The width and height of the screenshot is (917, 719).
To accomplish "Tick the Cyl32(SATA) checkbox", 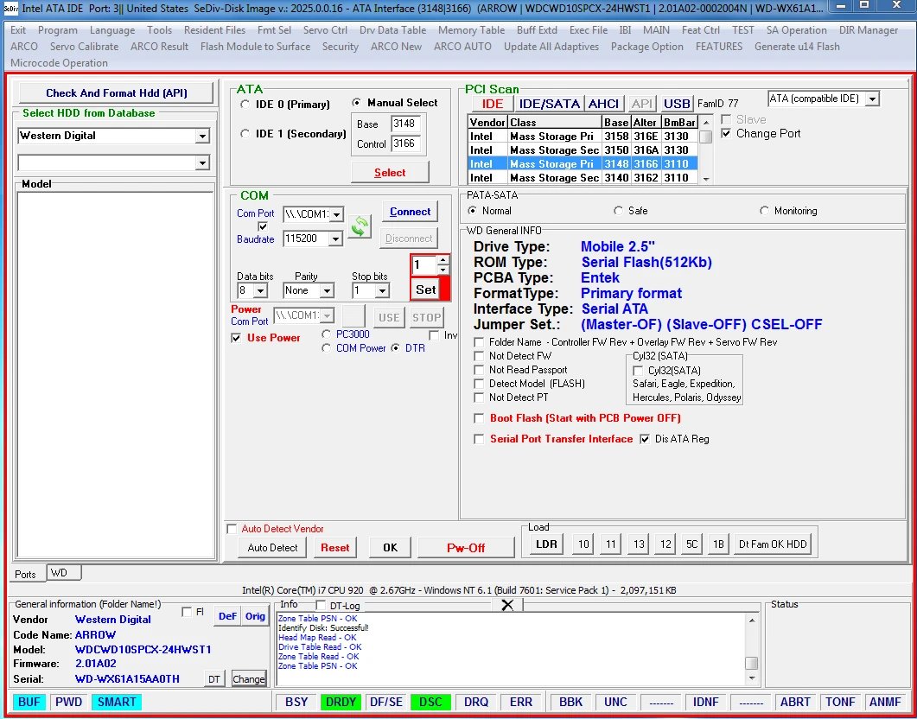I will point(638,371).
